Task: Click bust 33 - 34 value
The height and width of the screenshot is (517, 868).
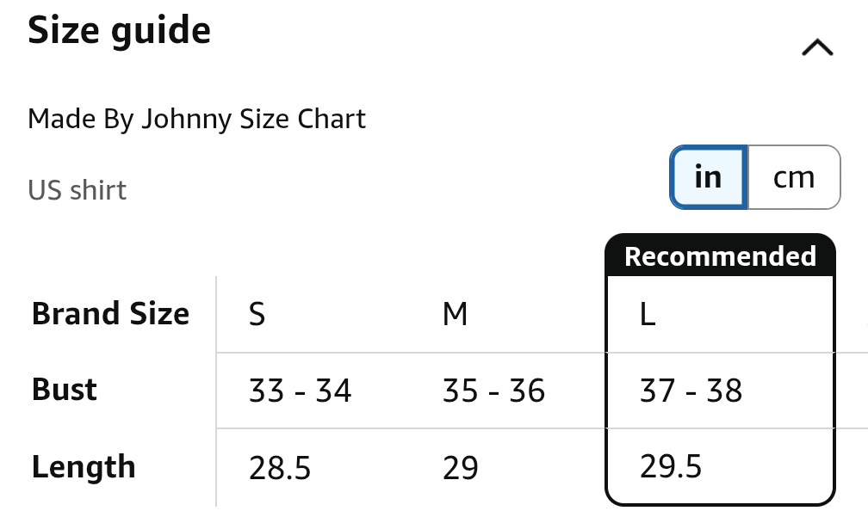Action: click(x=300, y=391)
